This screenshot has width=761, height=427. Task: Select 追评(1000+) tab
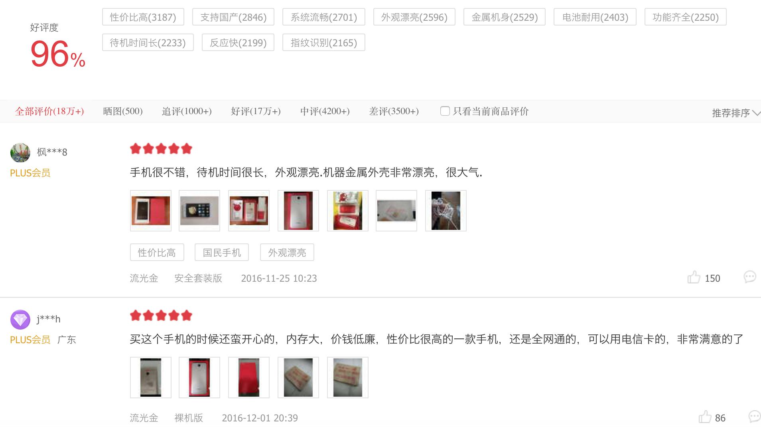tap(187, 111)
